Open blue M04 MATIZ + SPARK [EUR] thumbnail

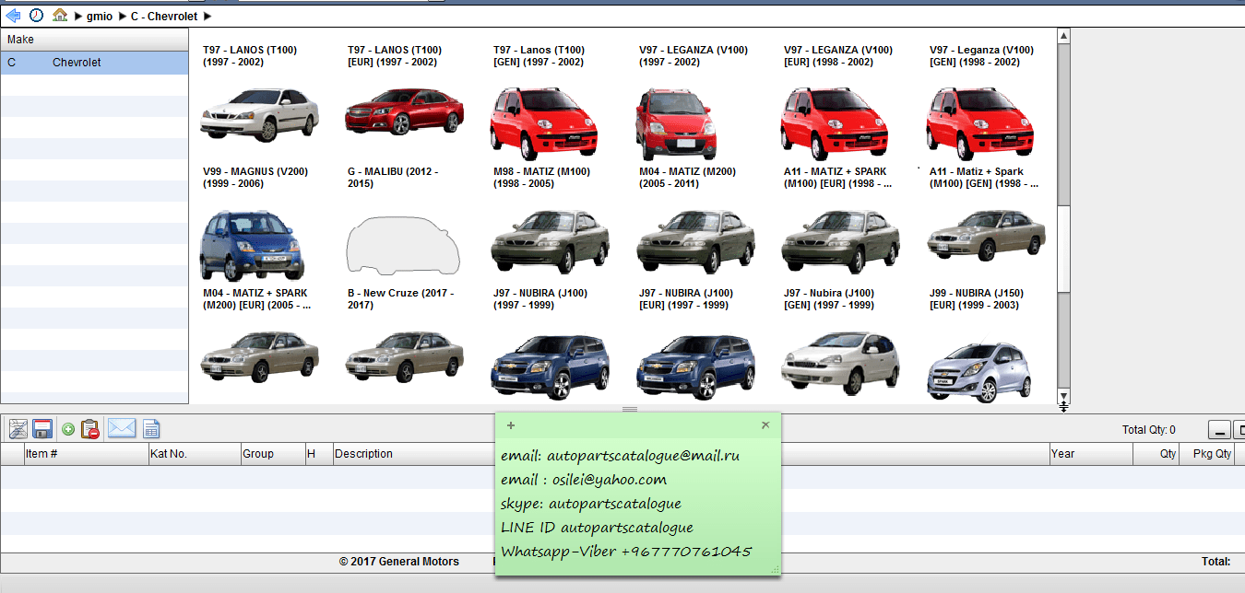251,245
